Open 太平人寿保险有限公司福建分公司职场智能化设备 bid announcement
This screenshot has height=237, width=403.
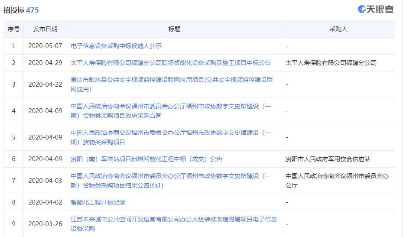[171, 63]
